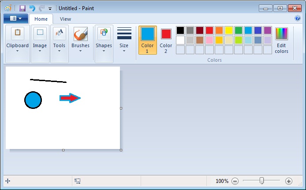The height and width of the screenshot is (190, 306).
Task: Click the Paint Help question mark icon
Action: (298, 19)
